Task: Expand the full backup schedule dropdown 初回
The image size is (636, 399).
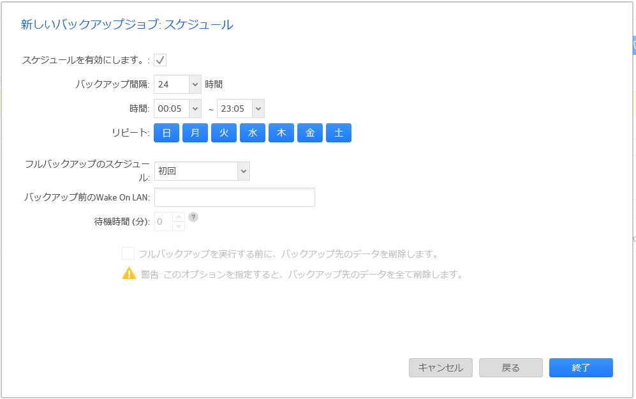Action: 243,171
